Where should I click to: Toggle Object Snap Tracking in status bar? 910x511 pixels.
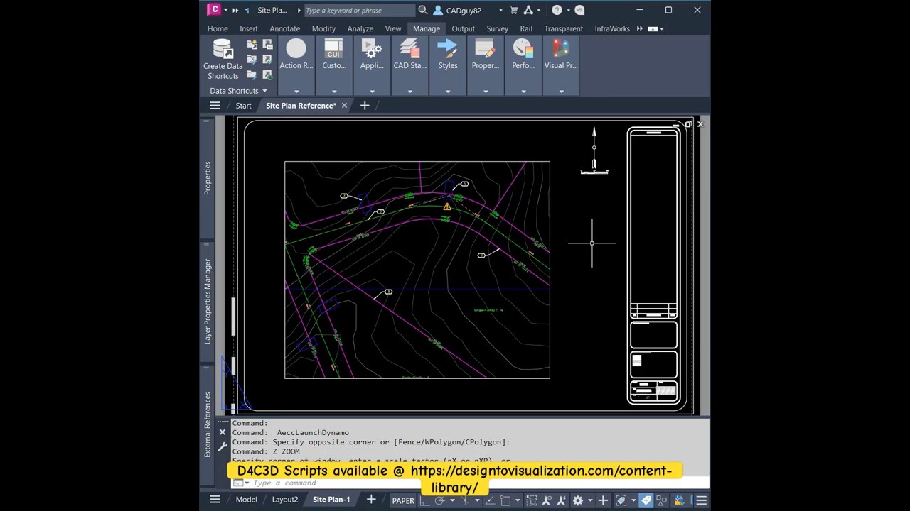(x=491, y=500)
